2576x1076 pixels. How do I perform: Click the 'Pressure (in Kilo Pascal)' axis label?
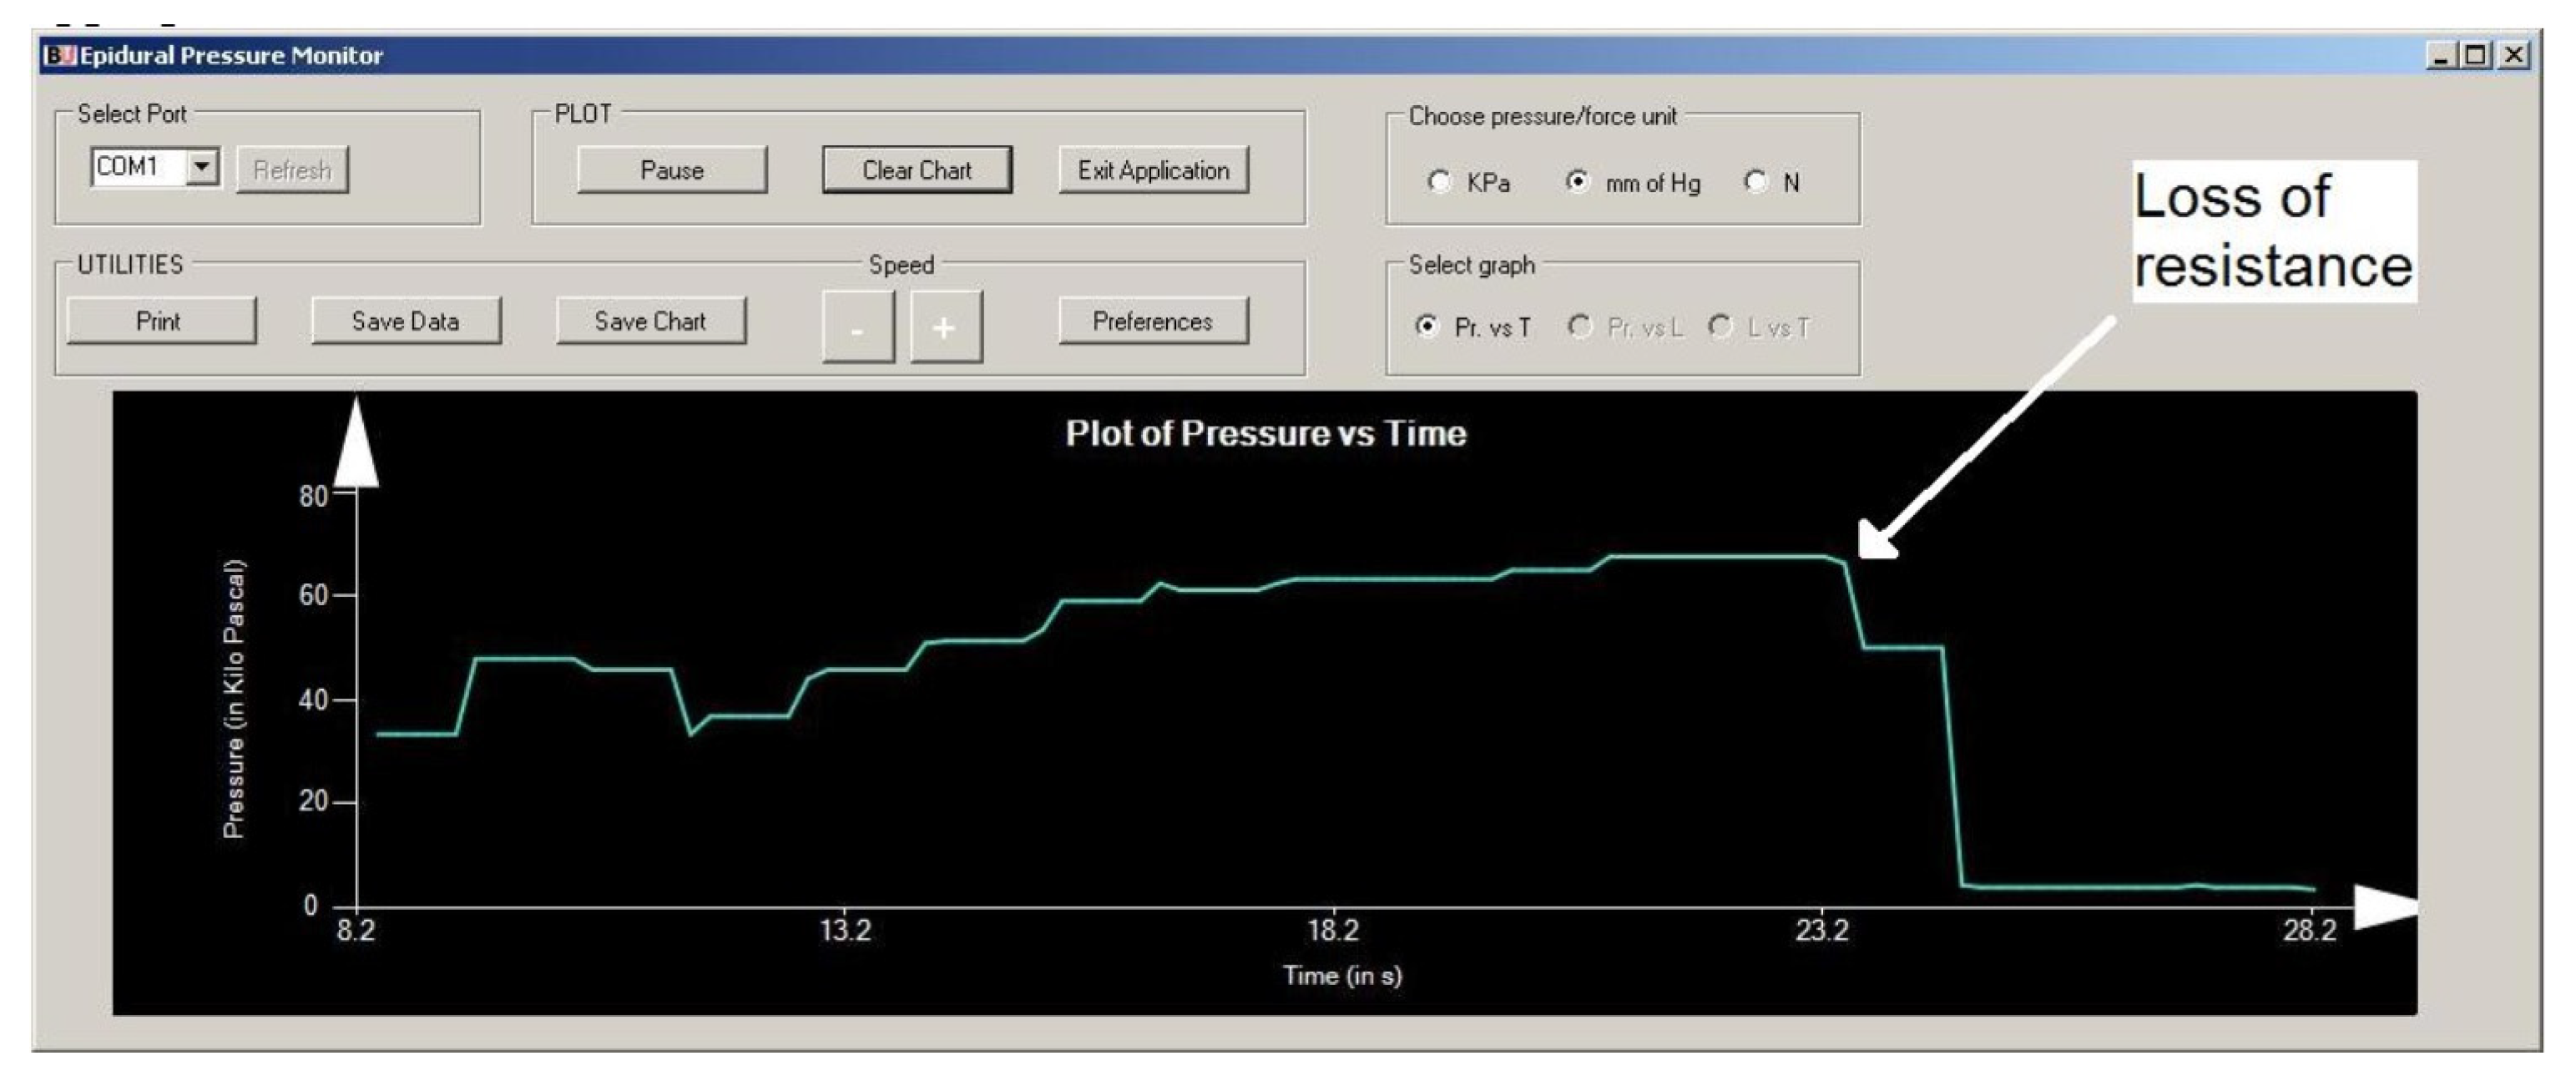point(233,698)
